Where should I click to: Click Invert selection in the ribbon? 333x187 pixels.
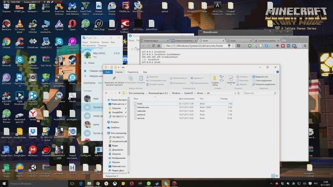264,84
